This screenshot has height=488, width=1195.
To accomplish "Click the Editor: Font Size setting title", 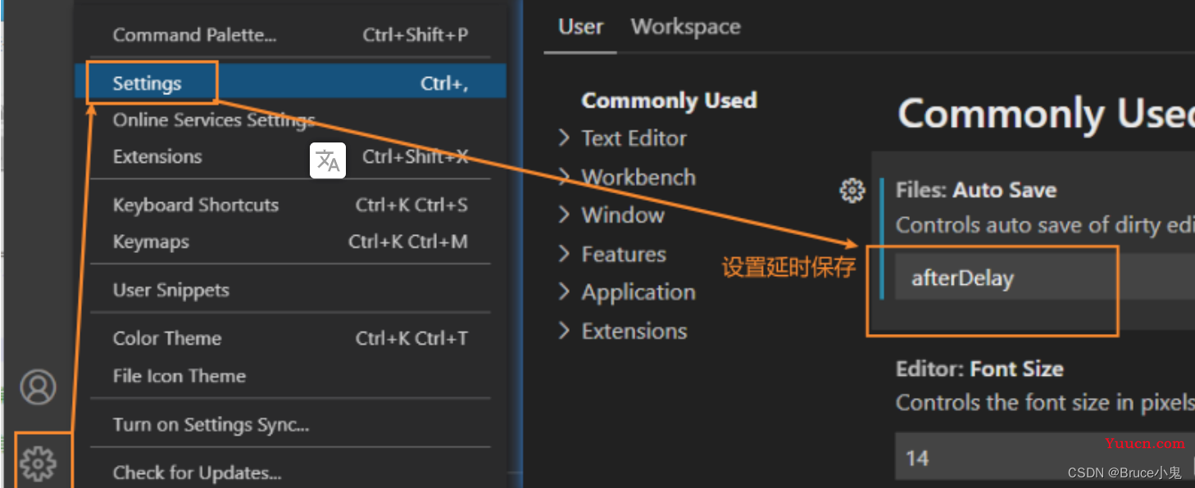I will click(979, 368).
